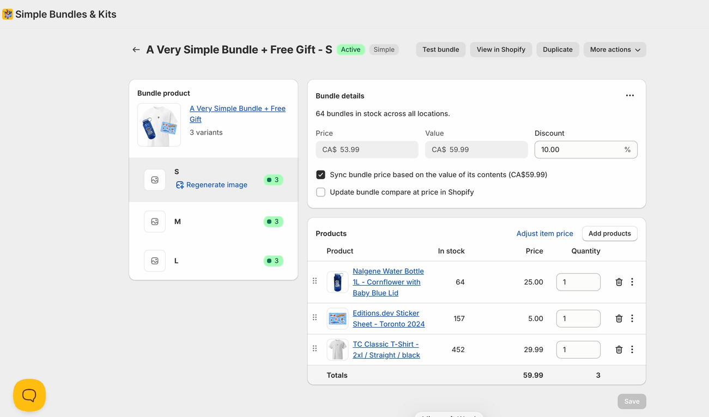Image resolution: width=709 pixels, height=417 pixels.
Task: Click the Add products button
Action: pyautogui.click(x=610, y=233)
